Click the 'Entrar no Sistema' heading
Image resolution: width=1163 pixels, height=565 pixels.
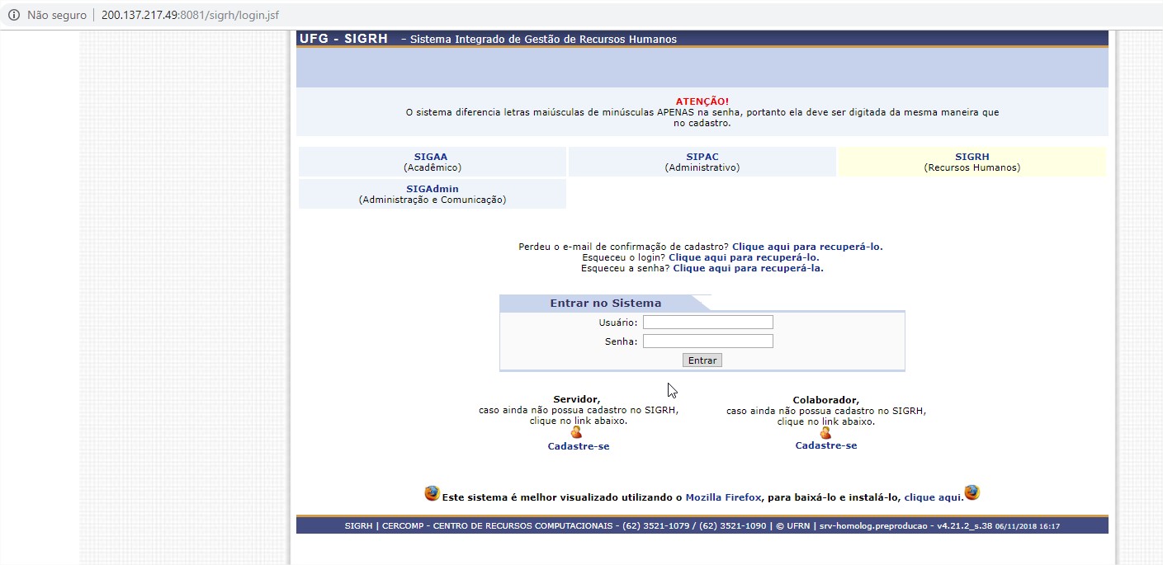click(606, 303)
